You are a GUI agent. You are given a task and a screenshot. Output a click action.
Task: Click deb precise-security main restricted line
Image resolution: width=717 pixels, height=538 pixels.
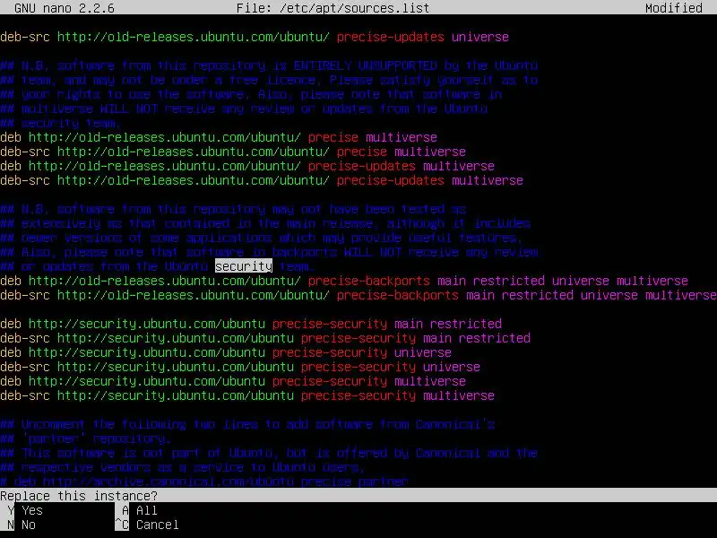coord(251,324)
